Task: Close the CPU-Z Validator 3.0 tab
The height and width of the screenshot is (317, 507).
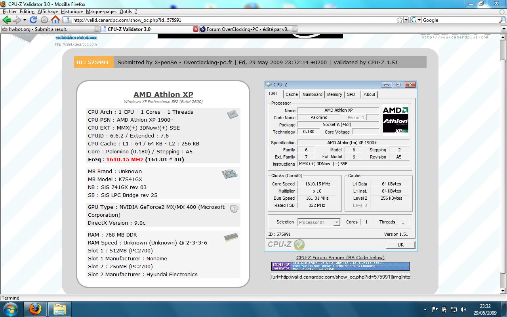Action: (196, 29)
